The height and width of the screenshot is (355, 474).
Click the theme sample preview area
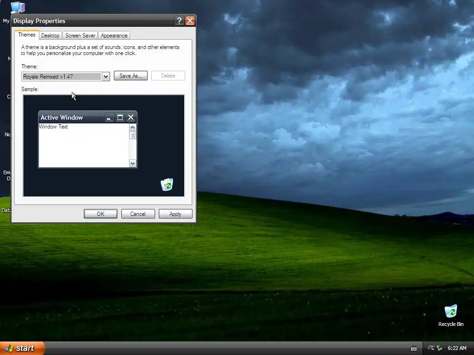pyautogui.click(x=104, y=146)
